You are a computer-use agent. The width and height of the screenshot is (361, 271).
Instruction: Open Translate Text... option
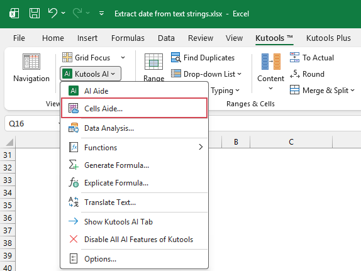(134, 202)
